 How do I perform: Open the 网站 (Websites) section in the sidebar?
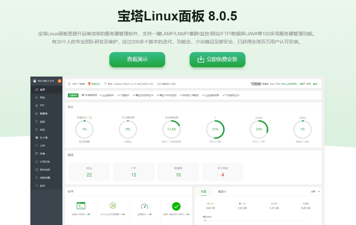click(x=42, y=97)
